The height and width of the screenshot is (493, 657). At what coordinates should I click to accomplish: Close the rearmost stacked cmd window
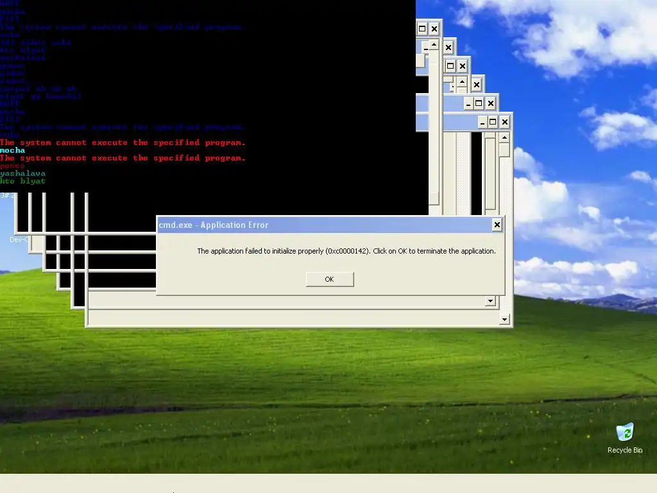click(x=434, y=29)
